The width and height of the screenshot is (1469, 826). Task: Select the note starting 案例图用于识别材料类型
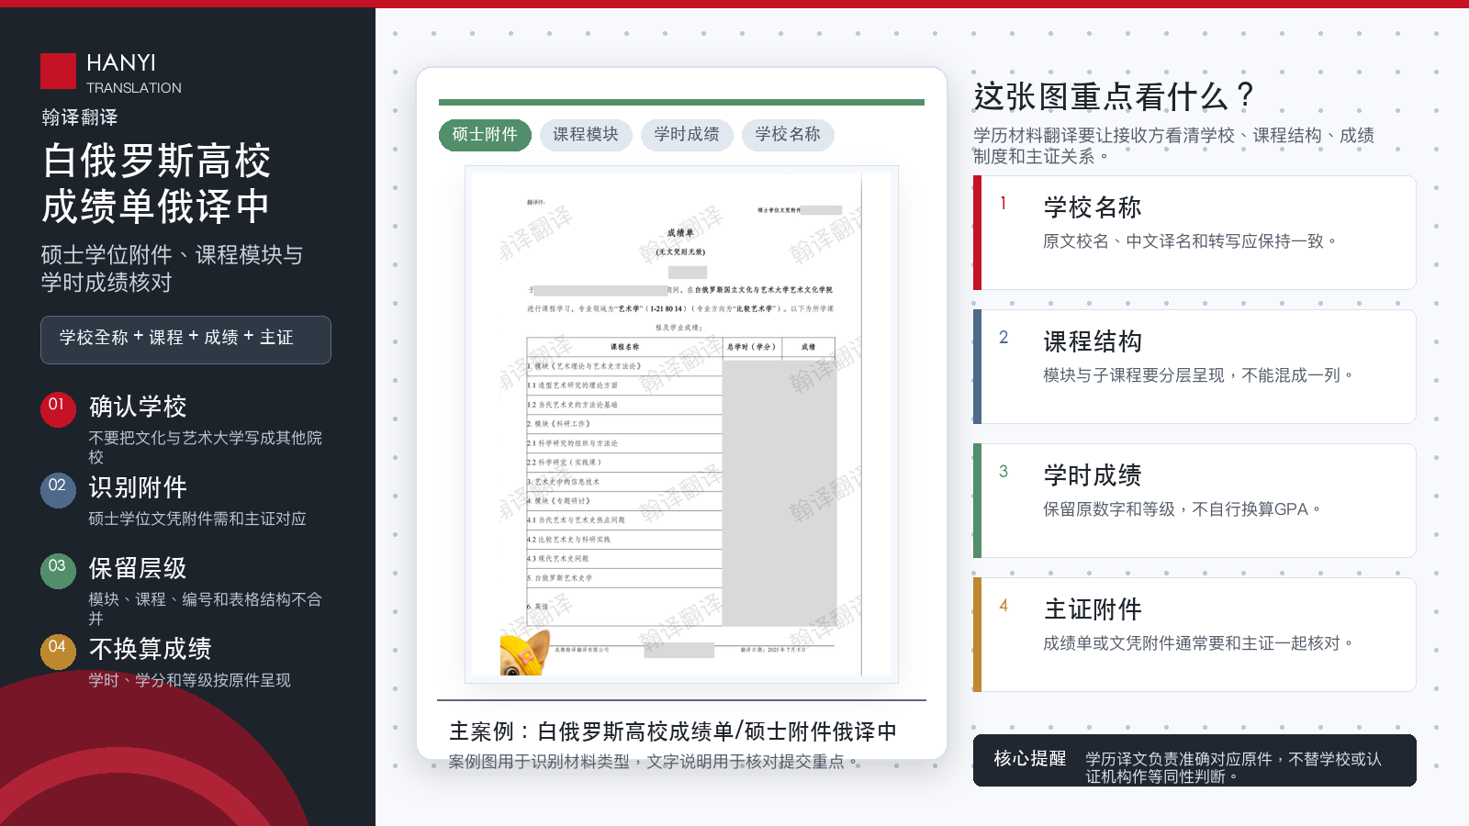tap(655, 762)
